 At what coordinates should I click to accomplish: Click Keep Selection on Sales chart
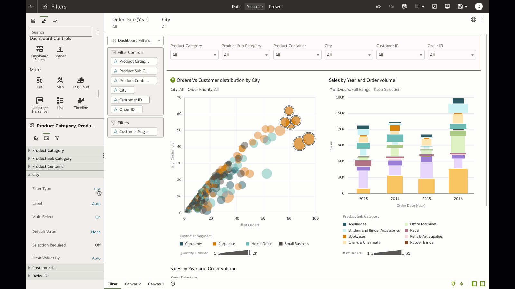pos(387,89)
